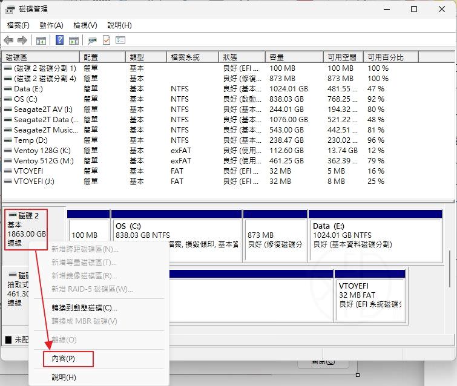The image size is (457, 386).
Task: Click the 12 % free percentage cell
Action: click(376, 151)
